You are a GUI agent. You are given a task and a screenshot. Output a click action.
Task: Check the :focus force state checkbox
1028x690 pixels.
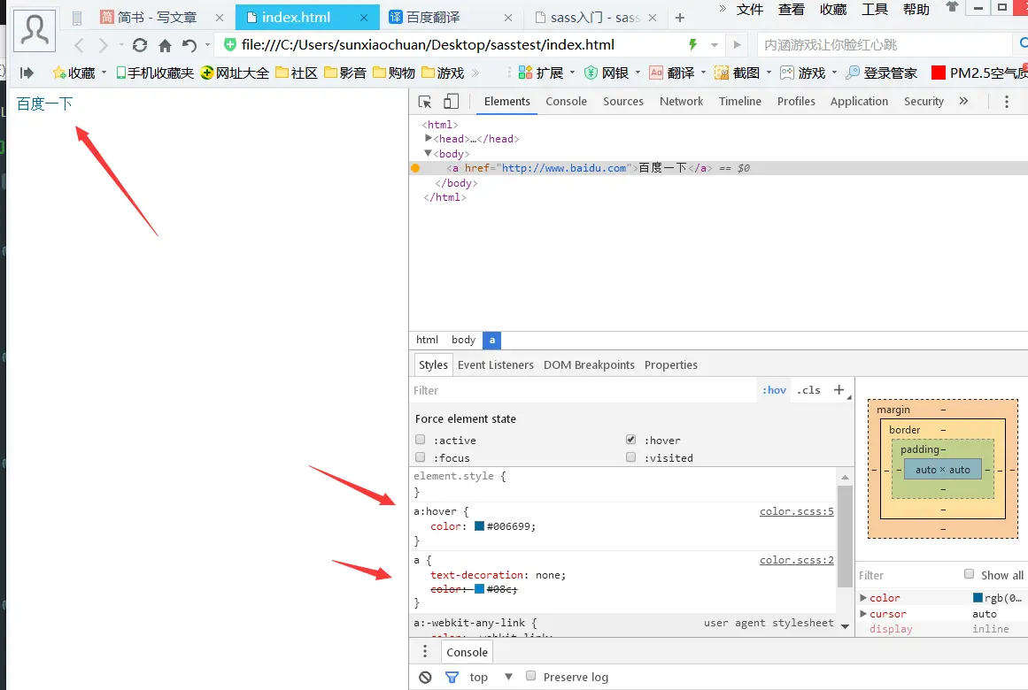(421, 456)
